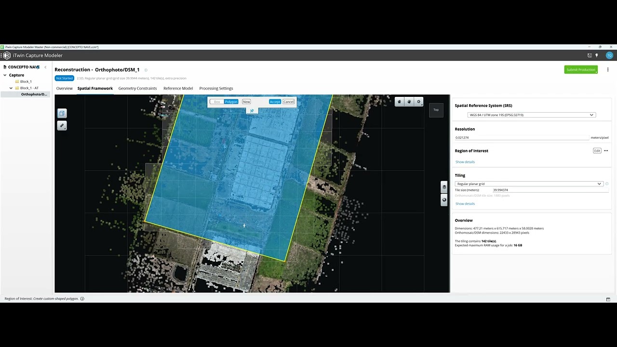Expand Show details under Region of Interest
Screen dimensions: 617x347
pyautogui.click(x=465, y=162)
